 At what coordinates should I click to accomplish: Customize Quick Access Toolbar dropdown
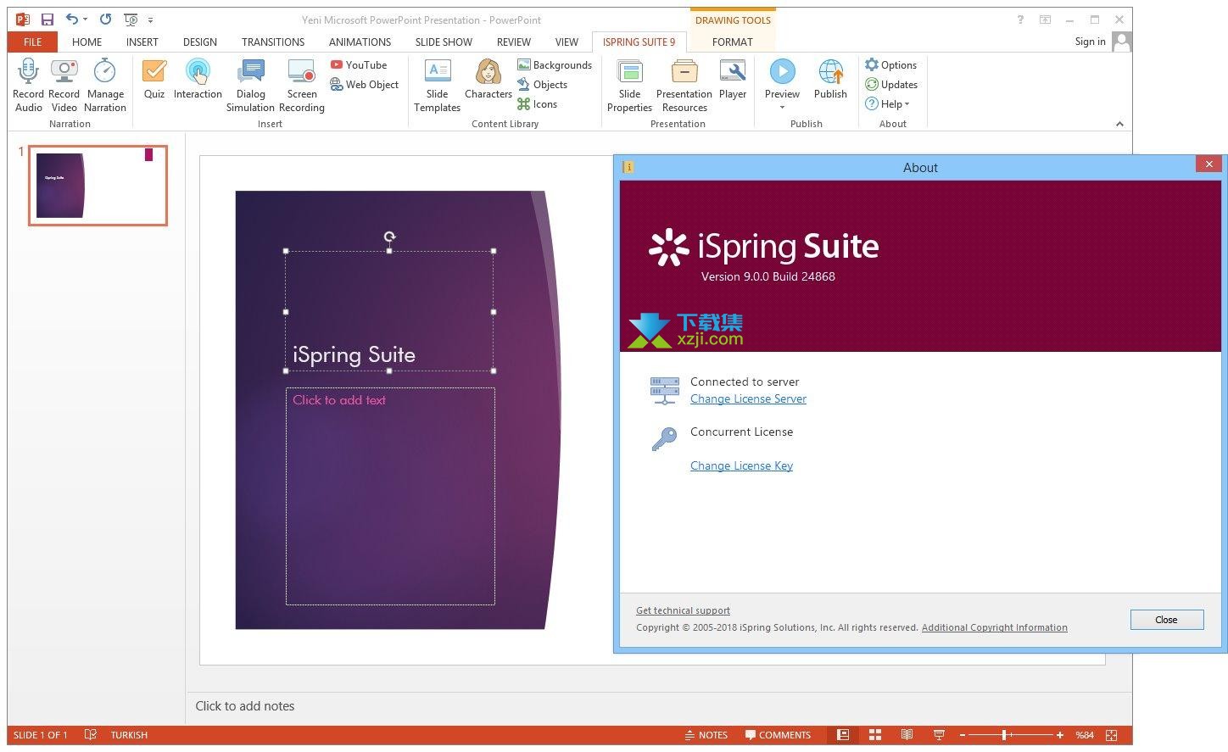click(151, 19)
